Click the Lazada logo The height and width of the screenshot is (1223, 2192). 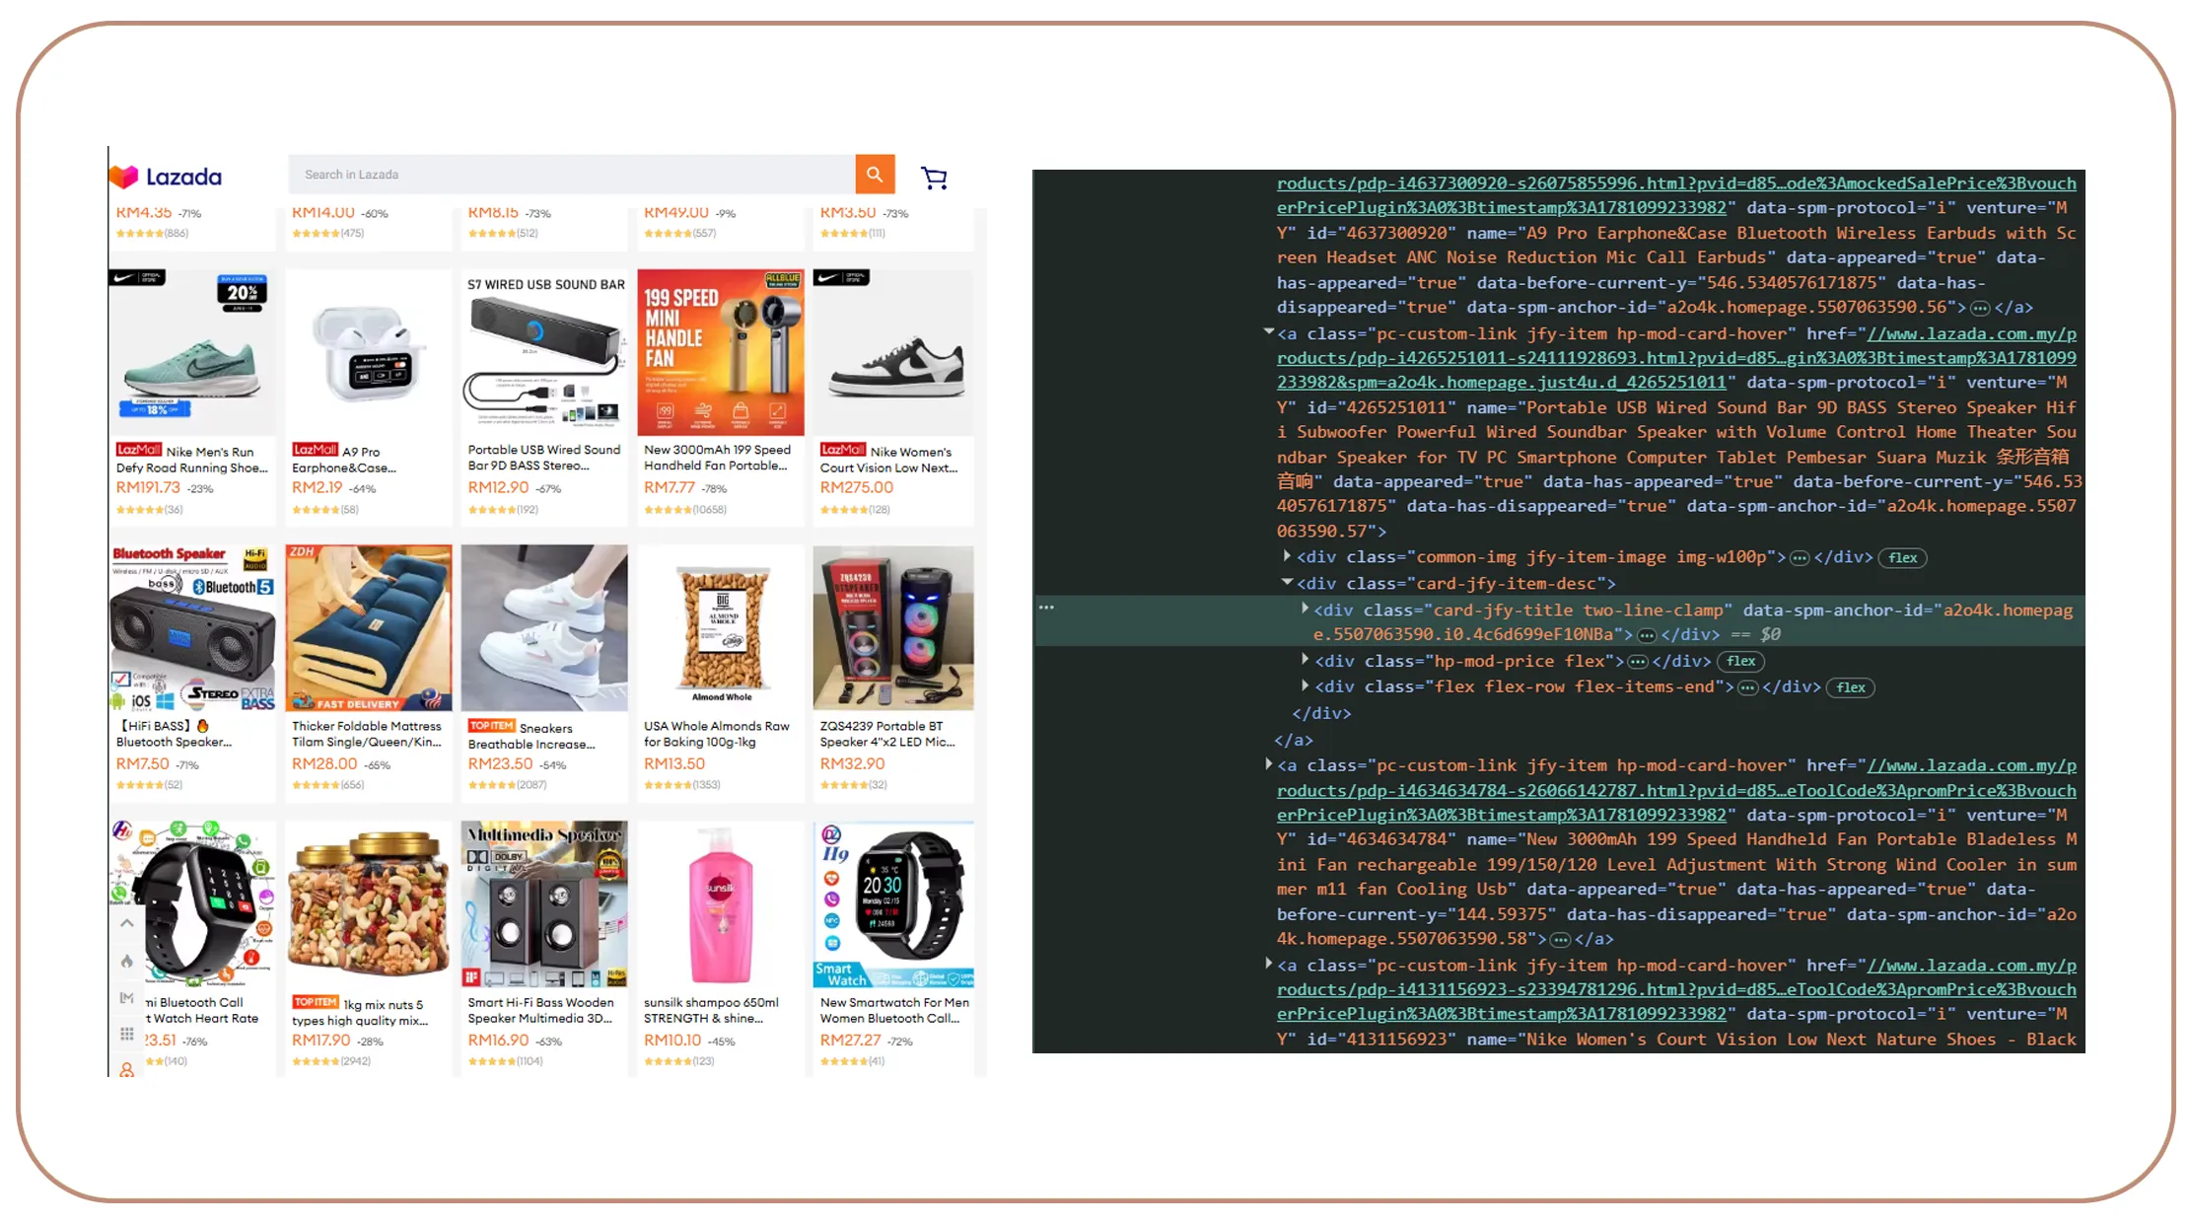pos(165,177)
